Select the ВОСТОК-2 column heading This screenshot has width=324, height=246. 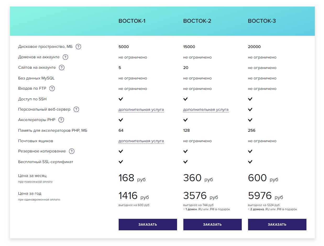click(x=197, y=21)
